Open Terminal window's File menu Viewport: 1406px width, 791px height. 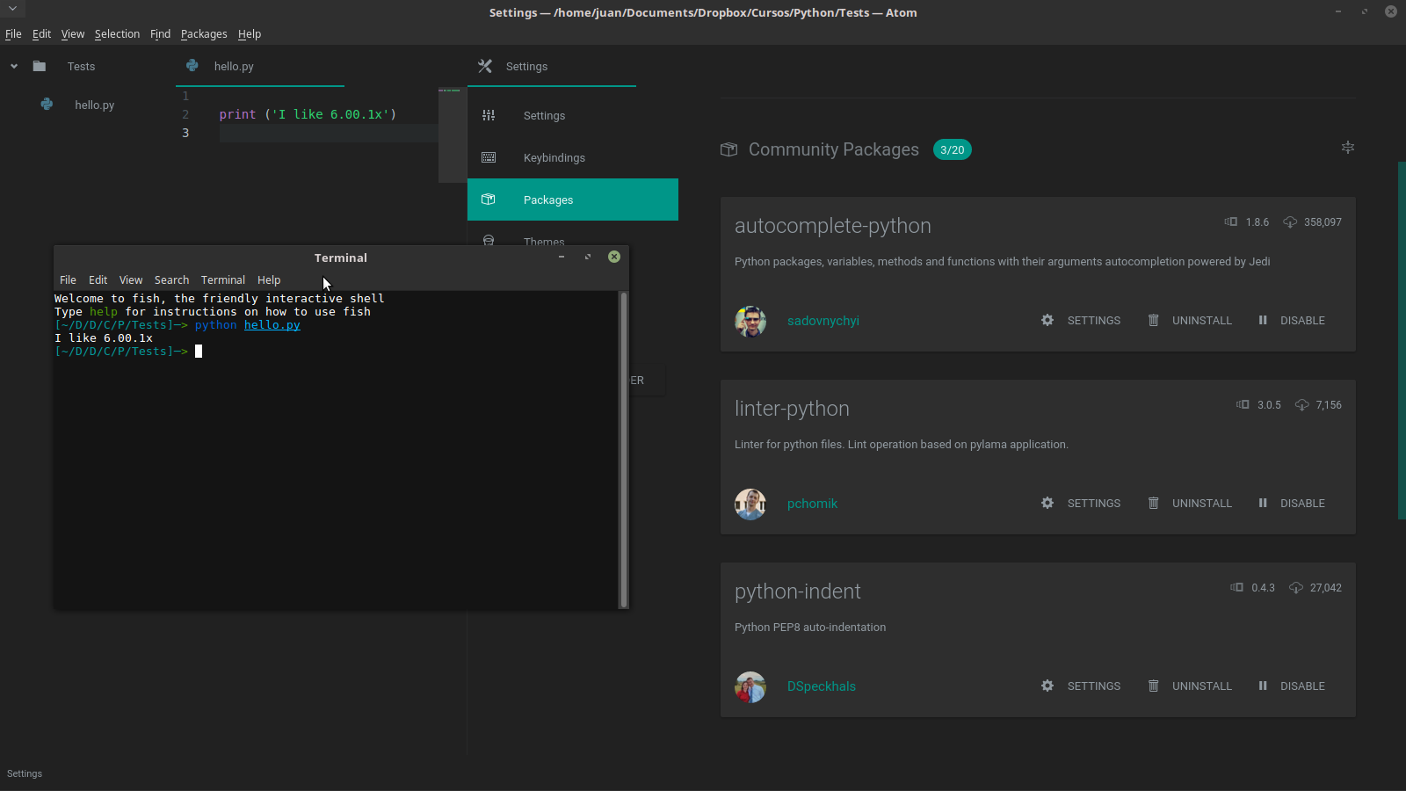tap(68, 279)
